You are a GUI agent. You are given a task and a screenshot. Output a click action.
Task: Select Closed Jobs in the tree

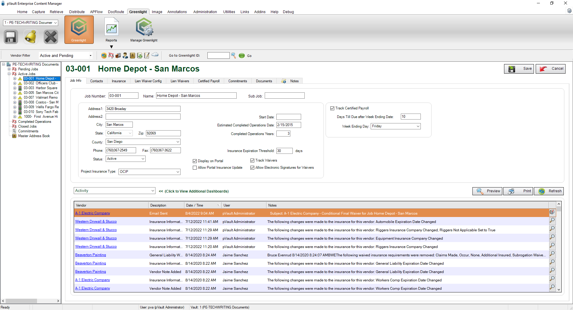(x=27, y=126)
